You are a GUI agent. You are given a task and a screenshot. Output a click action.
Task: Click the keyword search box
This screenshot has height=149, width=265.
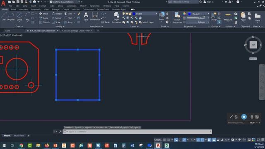(x=183, y=2)
